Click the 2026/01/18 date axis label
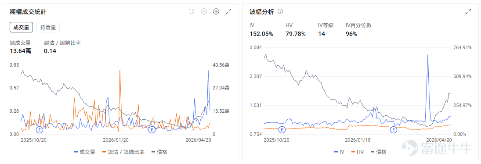481x164 pixels. click(358, 140)
